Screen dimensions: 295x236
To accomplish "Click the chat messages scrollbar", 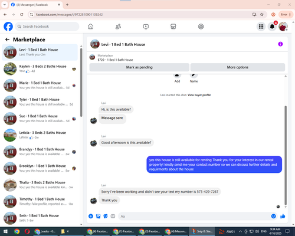I will 286,155.
